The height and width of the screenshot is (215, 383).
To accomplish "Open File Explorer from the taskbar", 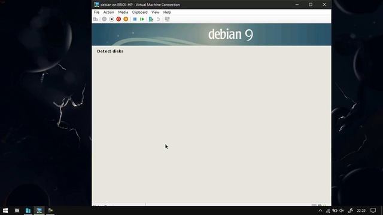I will pyautogui.click(x=17, y=210).
